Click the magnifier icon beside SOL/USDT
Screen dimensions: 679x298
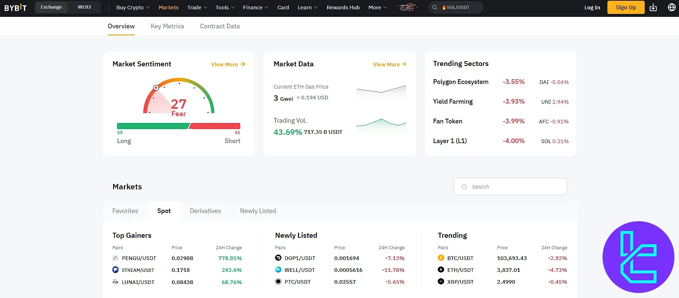[x=434, y=8]
